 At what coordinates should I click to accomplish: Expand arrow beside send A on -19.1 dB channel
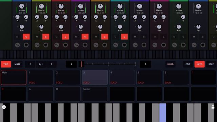coord(33,17)
